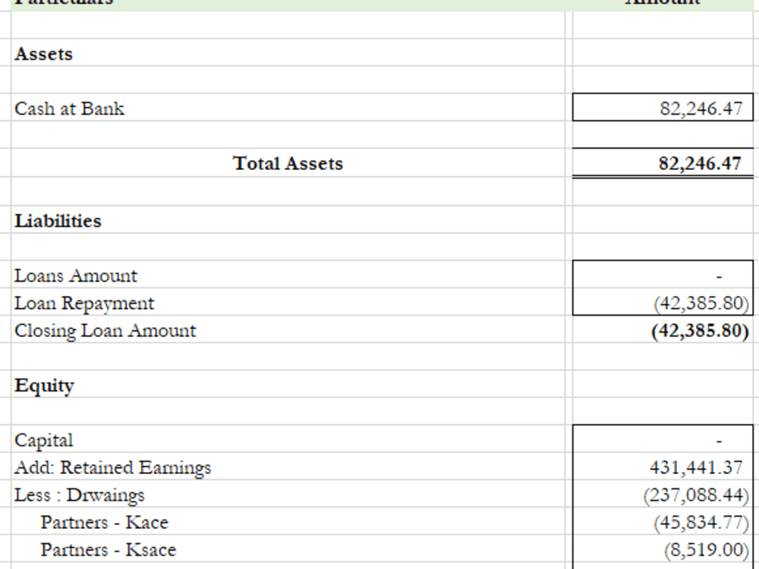Select the 'Loan Repayment' label
This screenshot has height=569, width=759.
[x=84, y=303]
